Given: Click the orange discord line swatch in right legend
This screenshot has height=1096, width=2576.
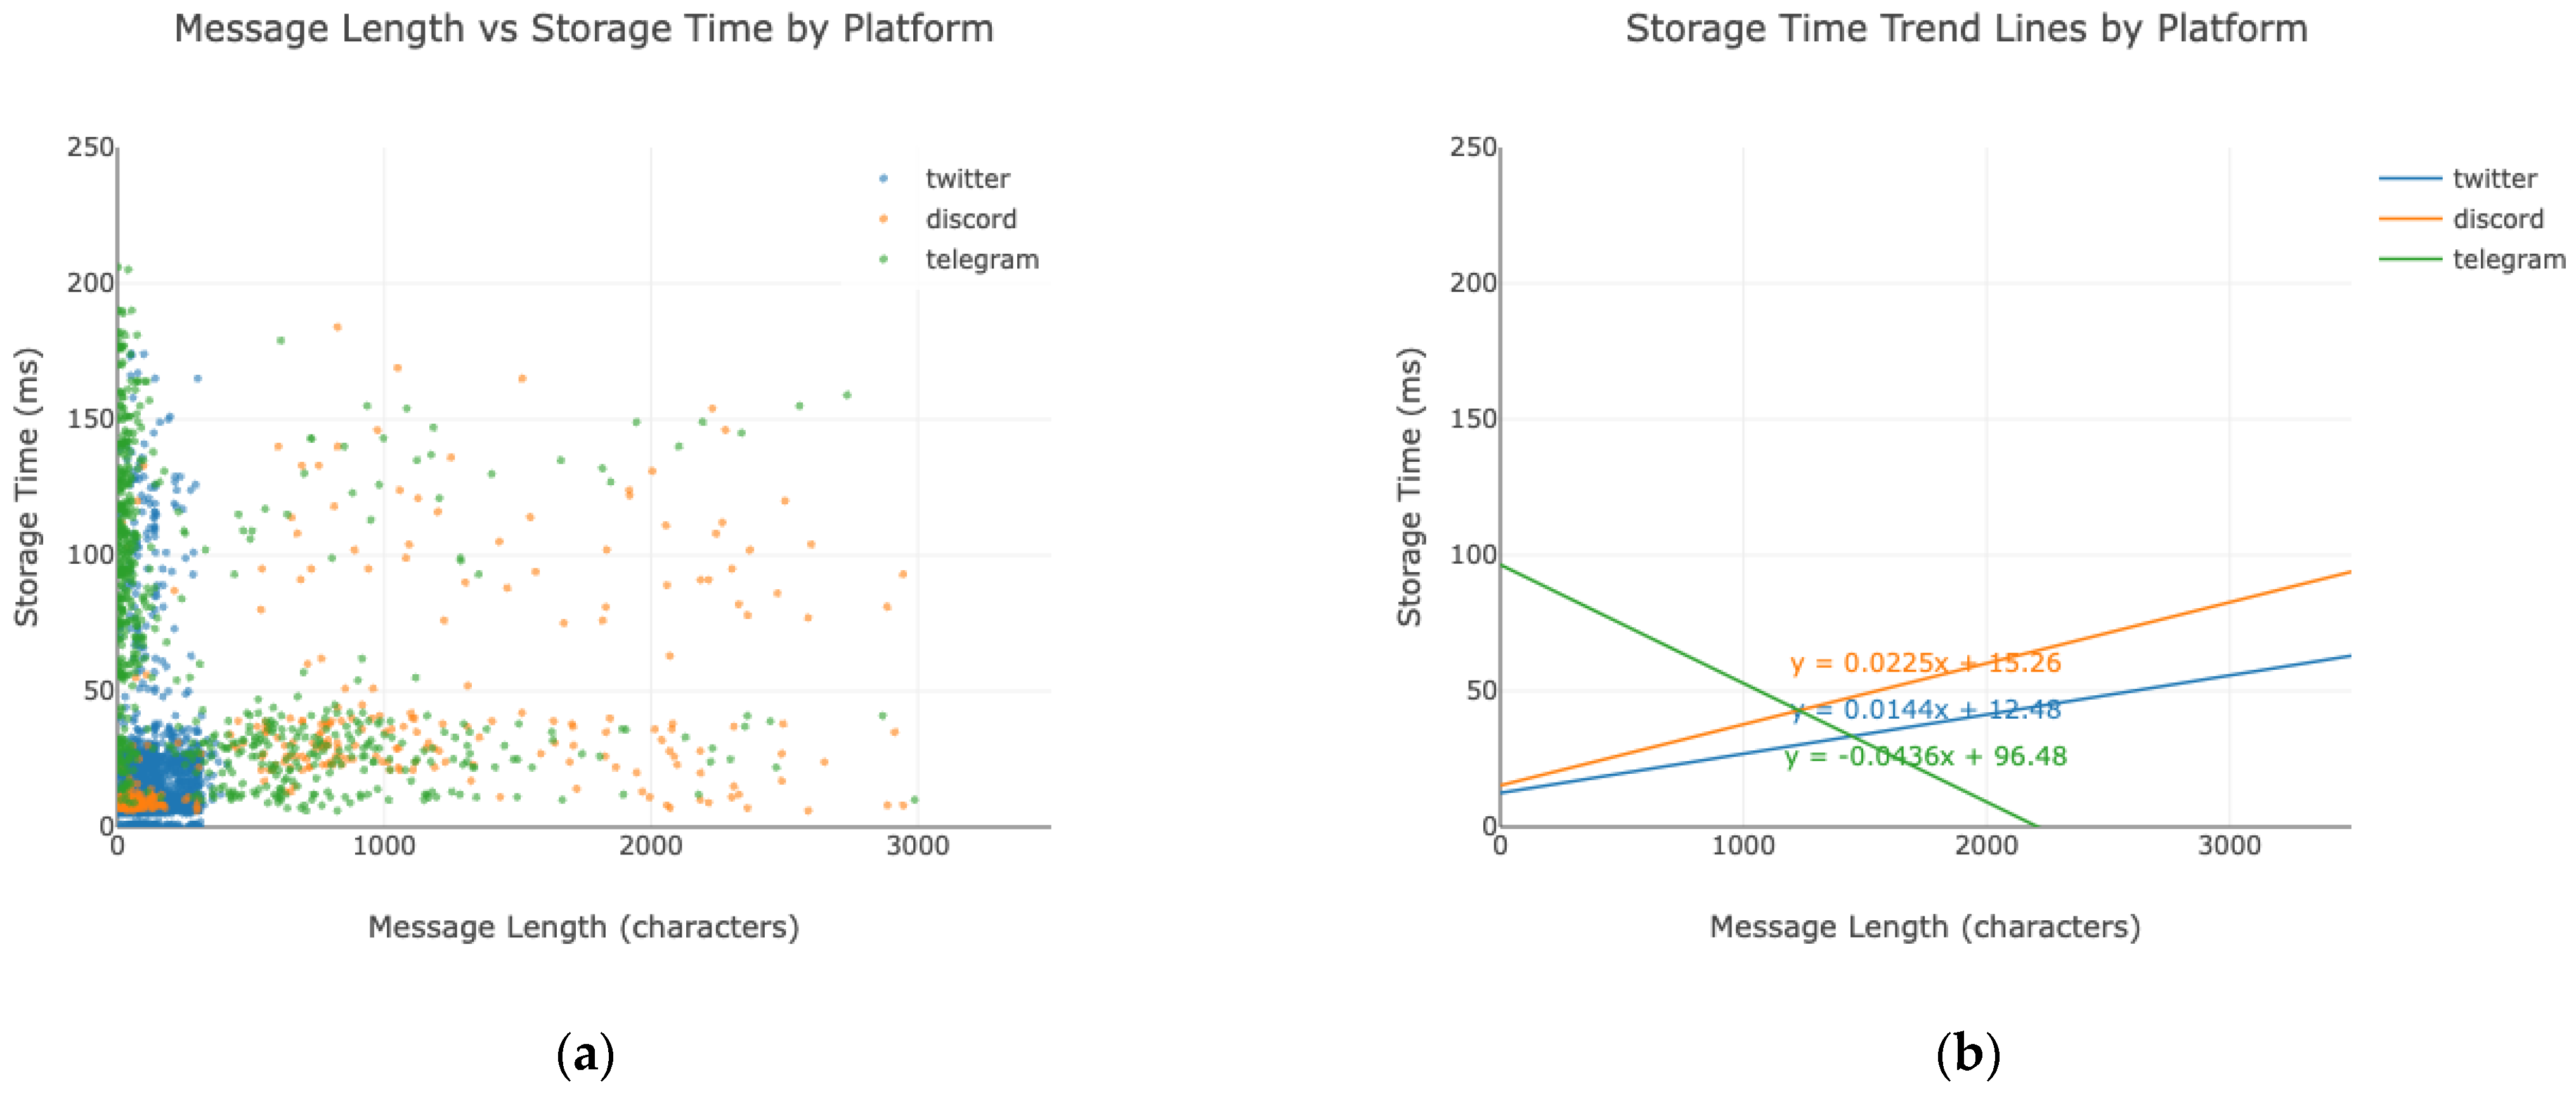Looking at the screenshot, I should pos(2409,219).
